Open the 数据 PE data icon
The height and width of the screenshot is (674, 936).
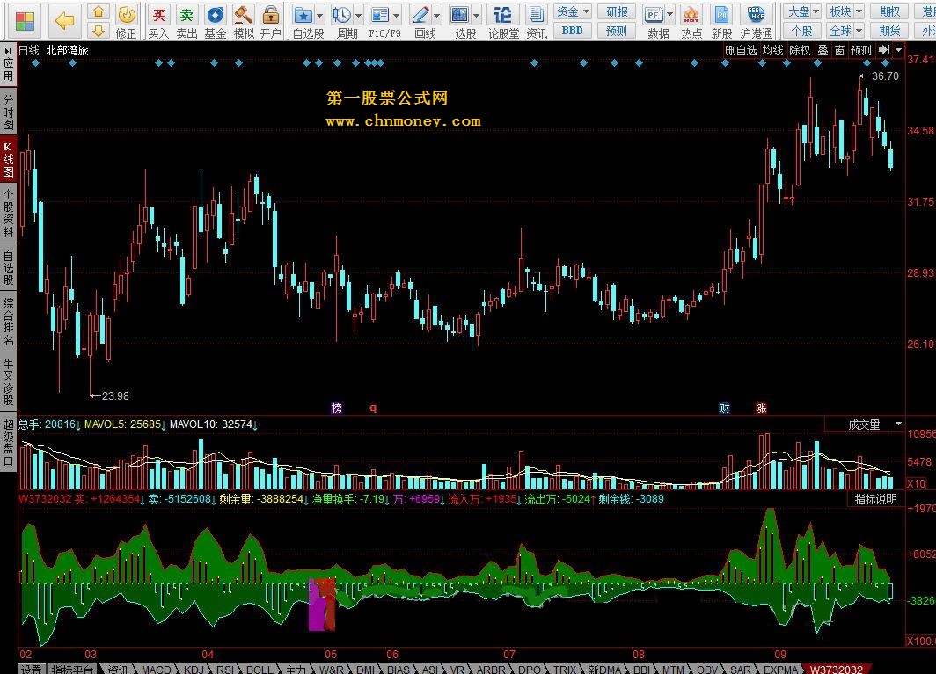(654, 15)
